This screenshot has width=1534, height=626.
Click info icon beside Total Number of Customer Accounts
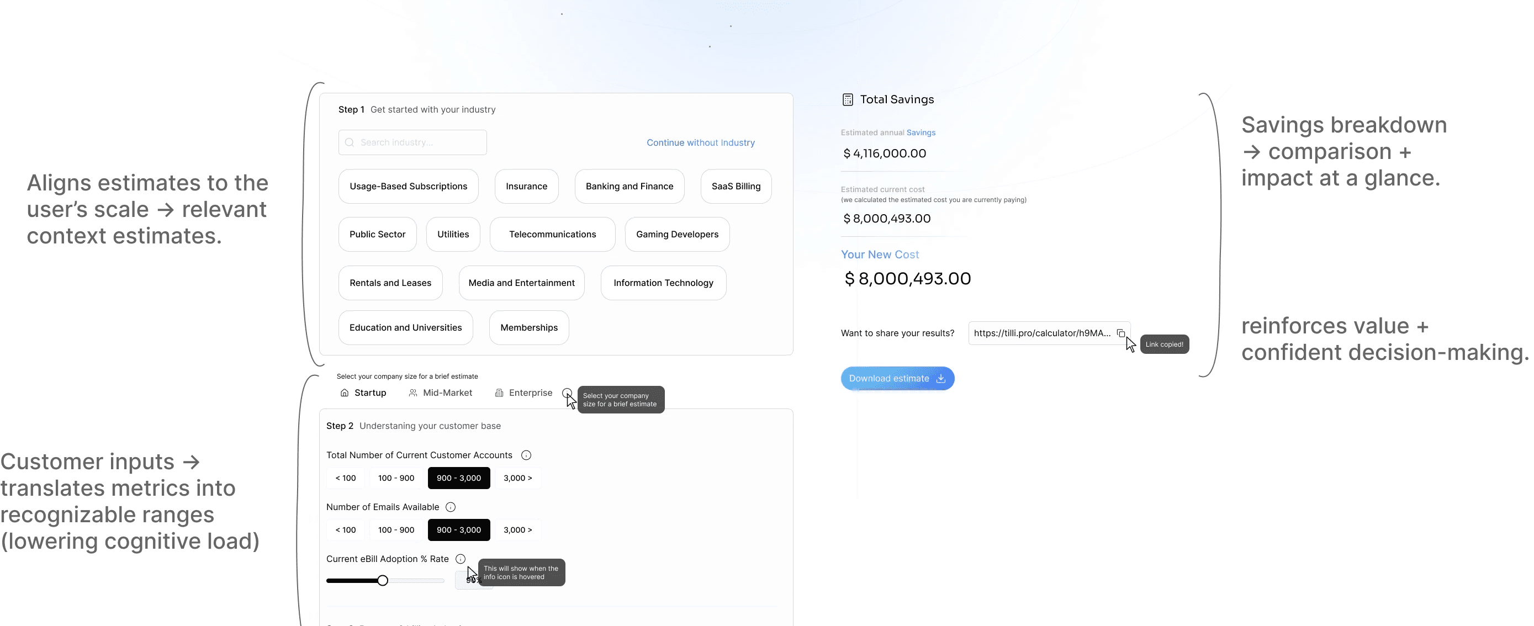(x=526, y=455)
